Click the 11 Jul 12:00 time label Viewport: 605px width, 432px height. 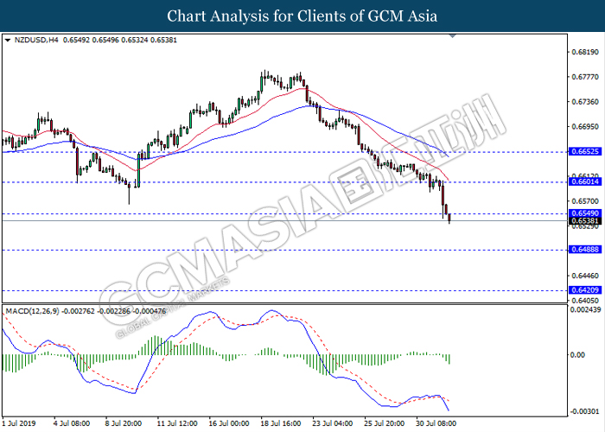click(177, 423)
